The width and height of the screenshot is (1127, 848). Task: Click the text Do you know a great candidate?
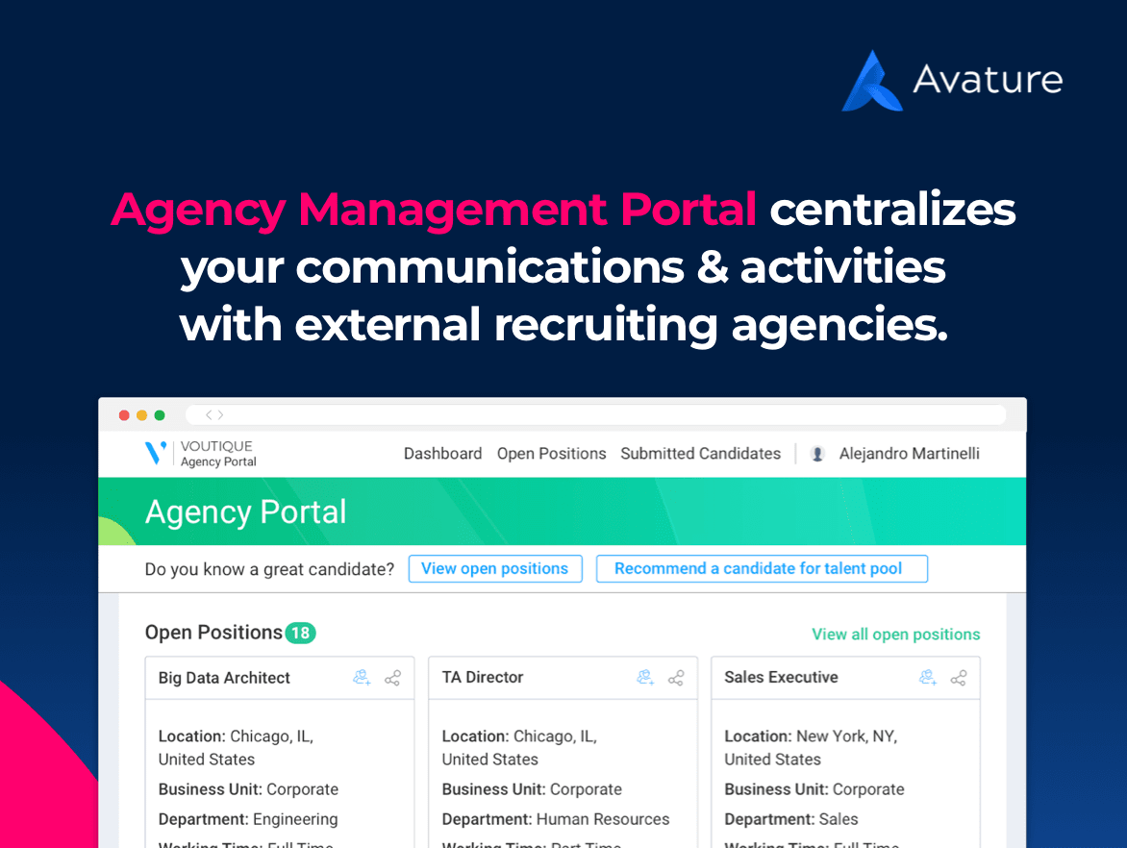(x=269, y=569)
